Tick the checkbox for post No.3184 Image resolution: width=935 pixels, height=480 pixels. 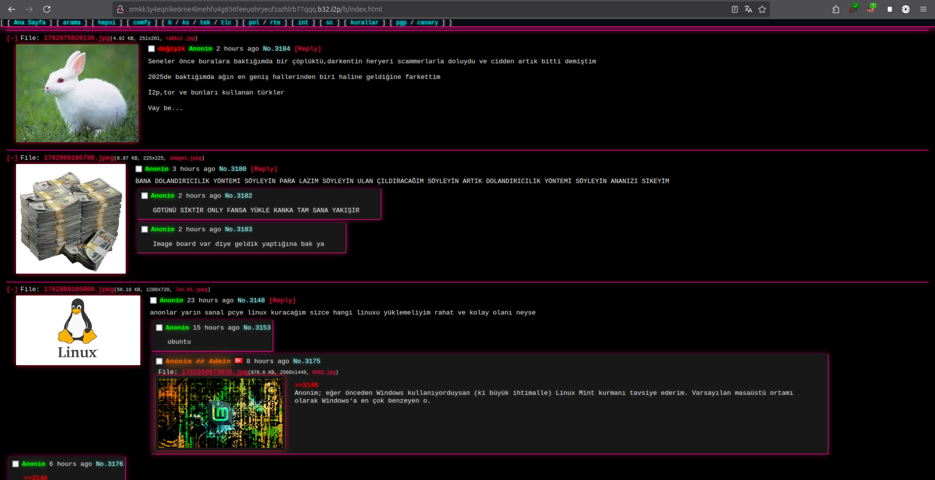click(151, 49)
